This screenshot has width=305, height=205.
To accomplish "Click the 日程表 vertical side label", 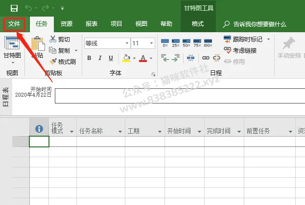I will (6, 97).
